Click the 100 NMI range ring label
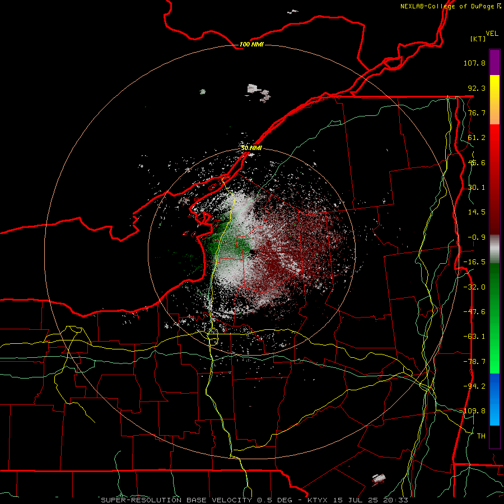 251,44
